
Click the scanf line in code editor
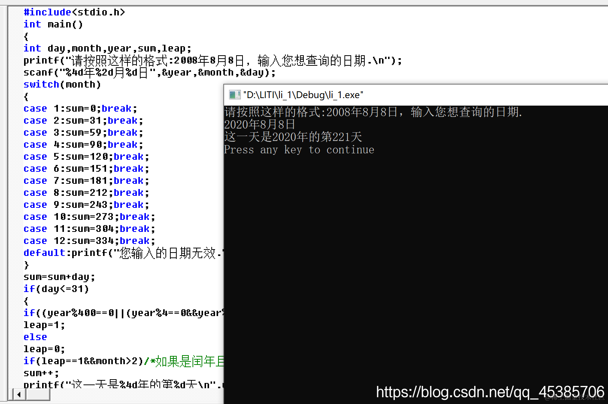[149, 73]
